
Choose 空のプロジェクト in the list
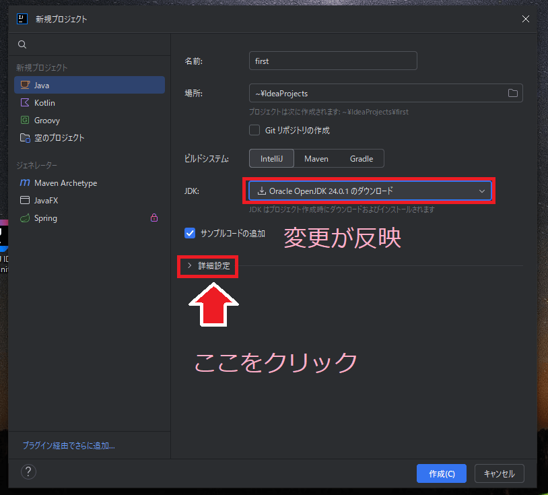click(x=90, y=138)
